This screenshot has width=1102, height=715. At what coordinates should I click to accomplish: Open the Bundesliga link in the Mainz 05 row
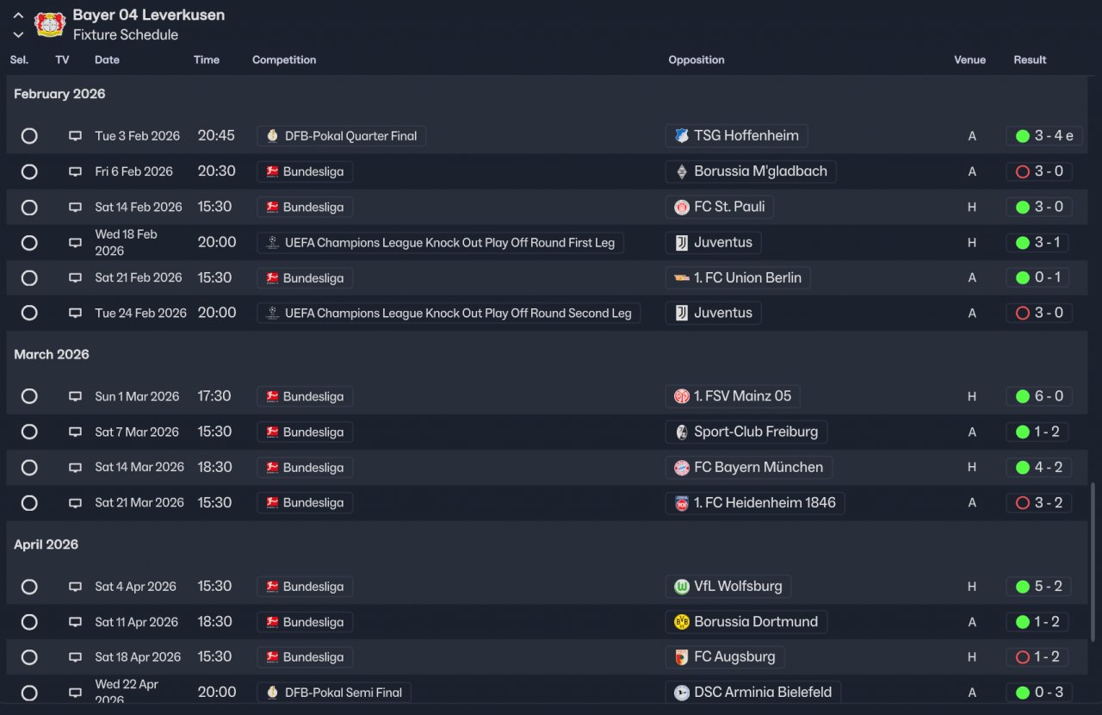(x=305, y=397)
